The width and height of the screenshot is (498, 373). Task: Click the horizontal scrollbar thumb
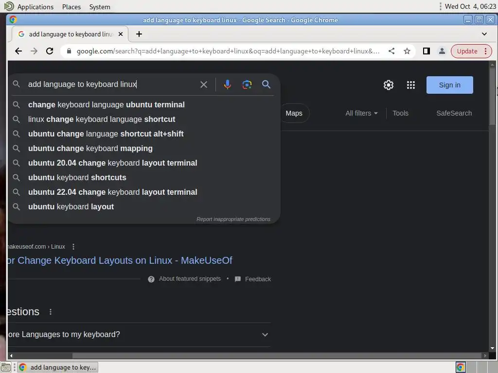(276, 356)
